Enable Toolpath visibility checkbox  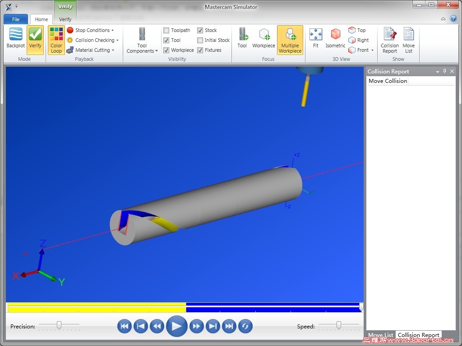(166, 30)
